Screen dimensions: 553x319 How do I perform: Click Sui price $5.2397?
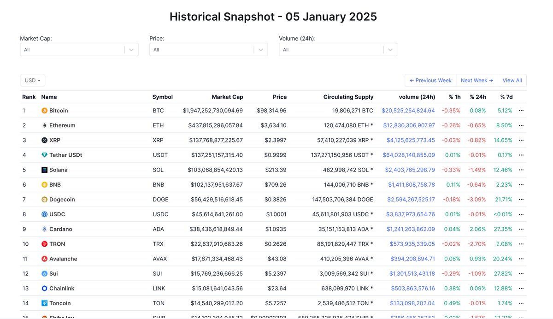pyautogui.click(x=276, y=273)
